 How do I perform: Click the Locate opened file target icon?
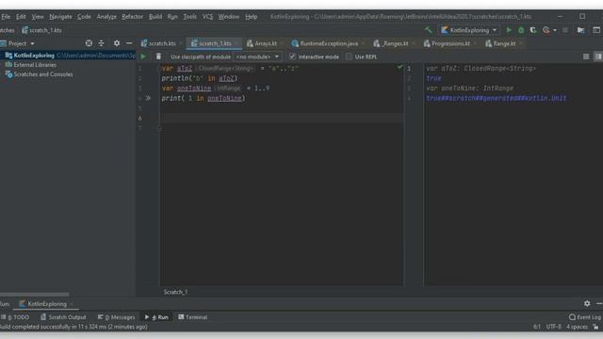(89, 43)
